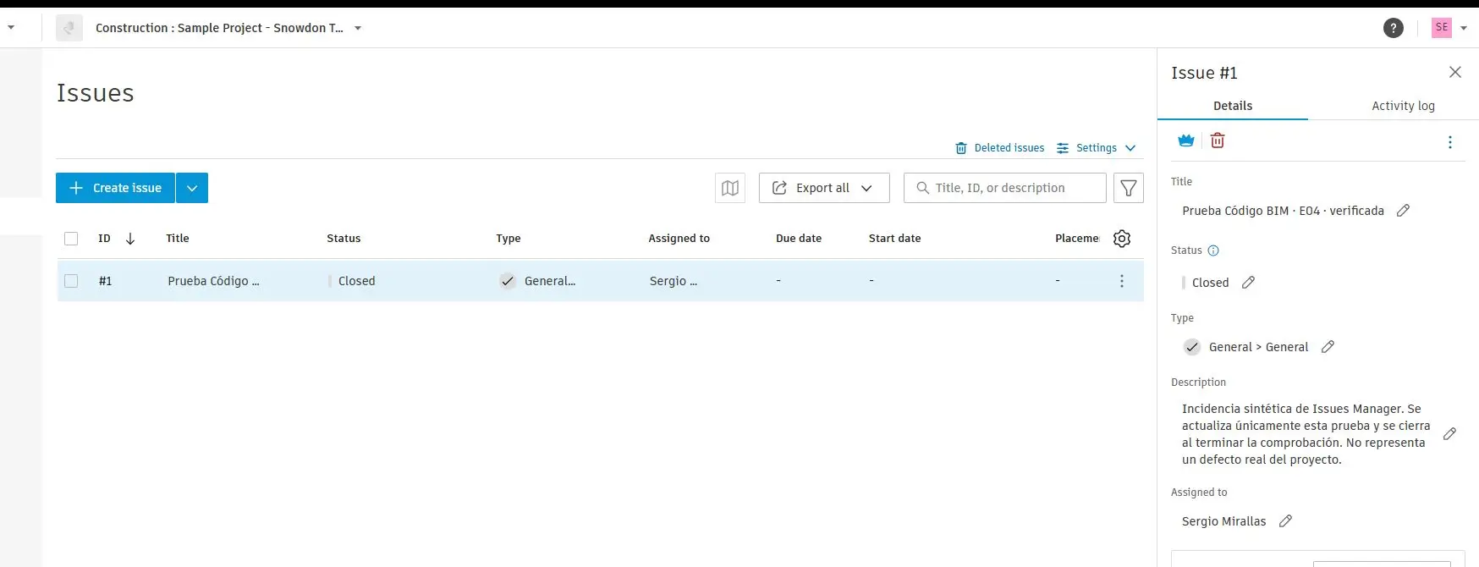Screen dimensions: 1479x567
Task: Check the box for issue #1
Action: [x=71, y=281]
